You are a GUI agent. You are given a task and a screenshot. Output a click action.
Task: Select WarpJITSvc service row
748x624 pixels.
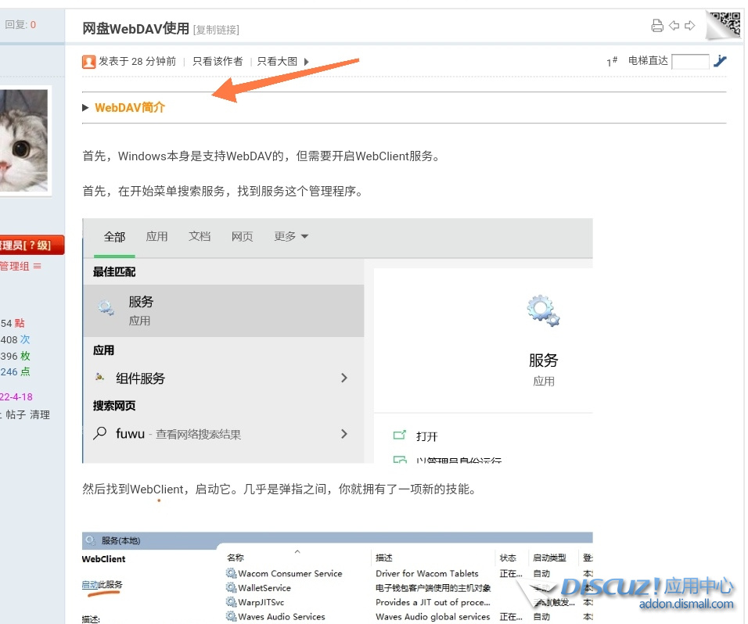[x=409, y=602]
